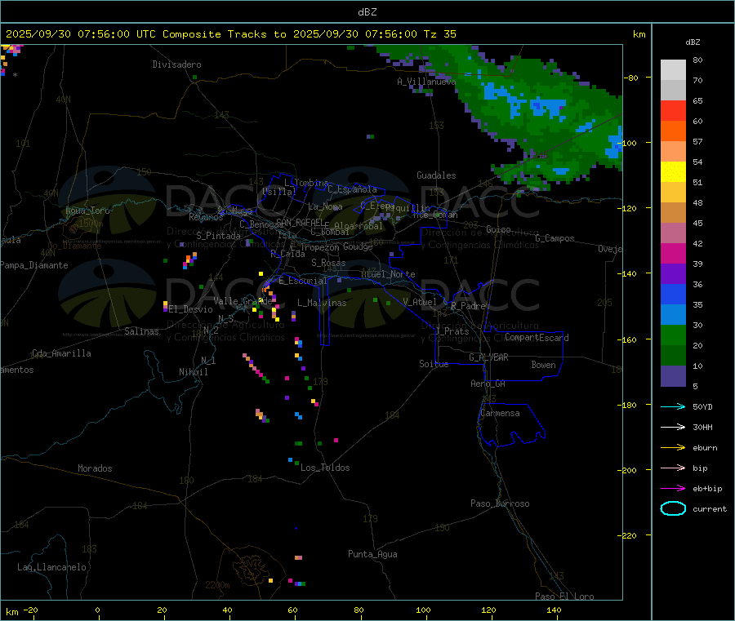Select the slate-purple 10 dBZ color swatch

(x=673, y=376)
